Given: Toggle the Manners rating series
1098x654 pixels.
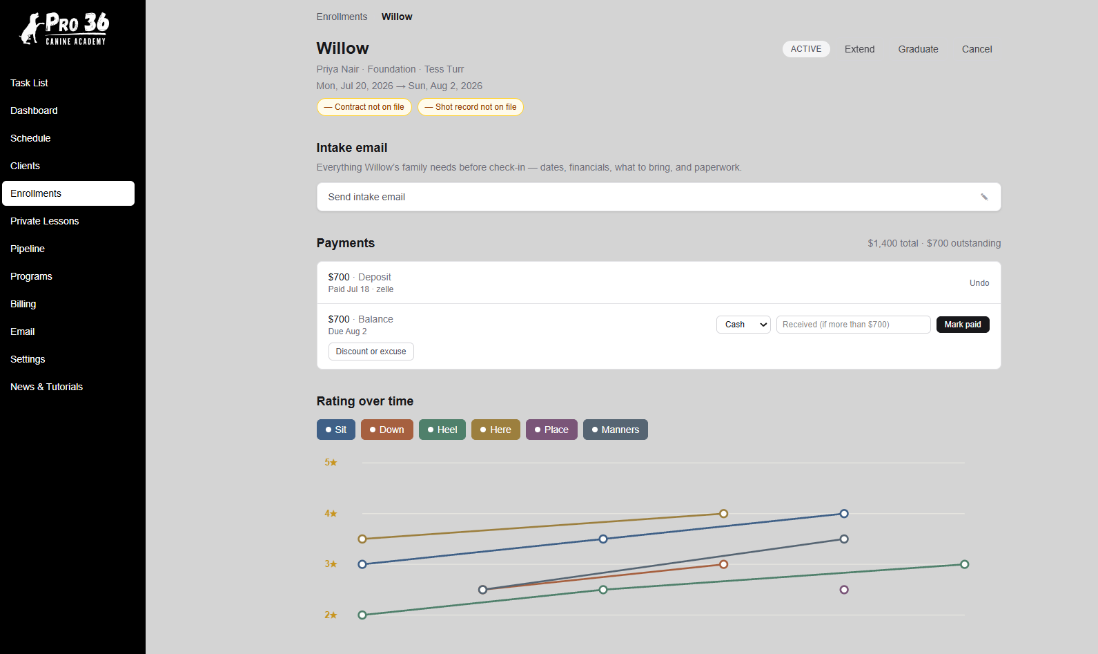Looking at the screenshot, I should 616,430.
